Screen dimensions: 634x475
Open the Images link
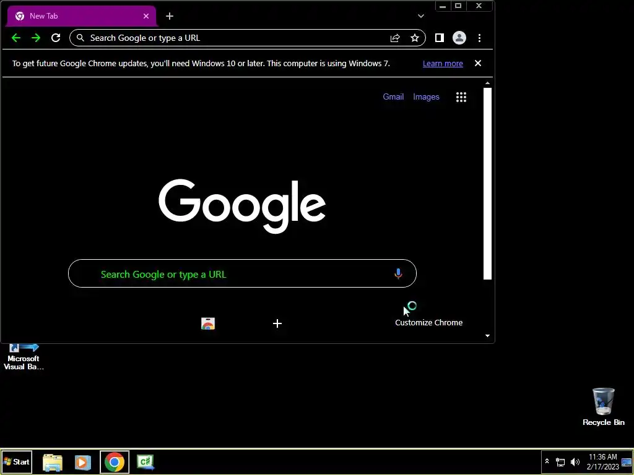tap(426, 97)
